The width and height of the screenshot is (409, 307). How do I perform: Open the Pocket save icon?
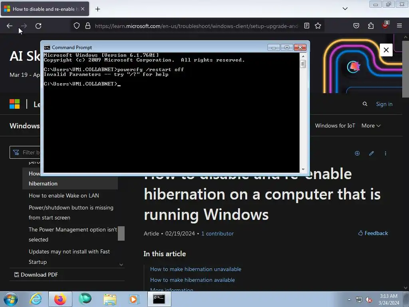click(356, 26)
